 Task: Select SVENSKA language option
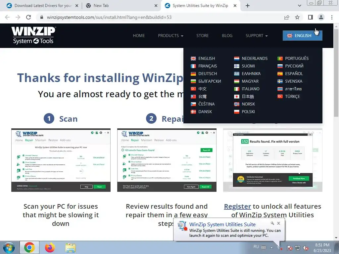290,81
